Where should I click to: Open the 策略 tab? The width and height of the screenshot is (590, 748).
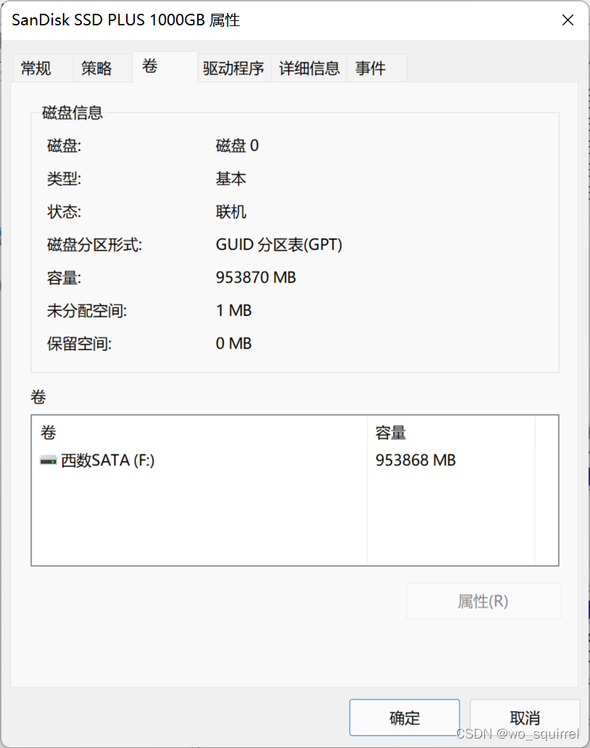point(96,69)
